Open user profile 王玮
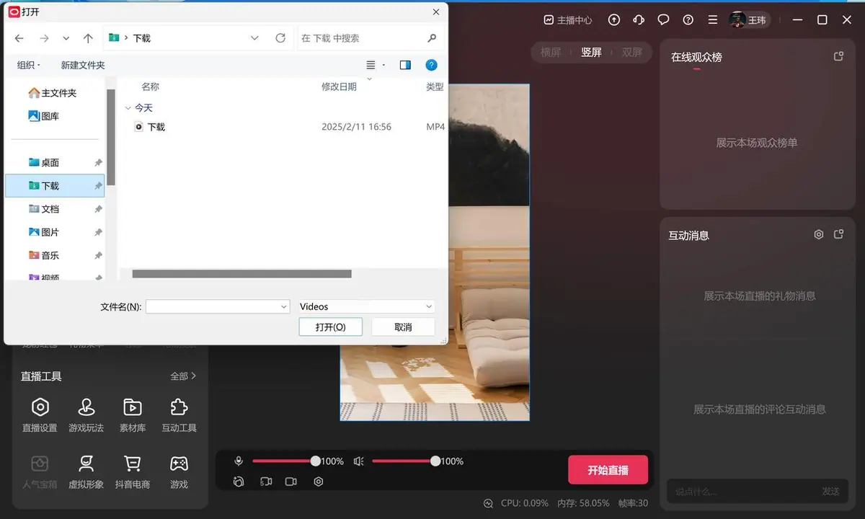865x519 pixels. [x=748, y=20]
